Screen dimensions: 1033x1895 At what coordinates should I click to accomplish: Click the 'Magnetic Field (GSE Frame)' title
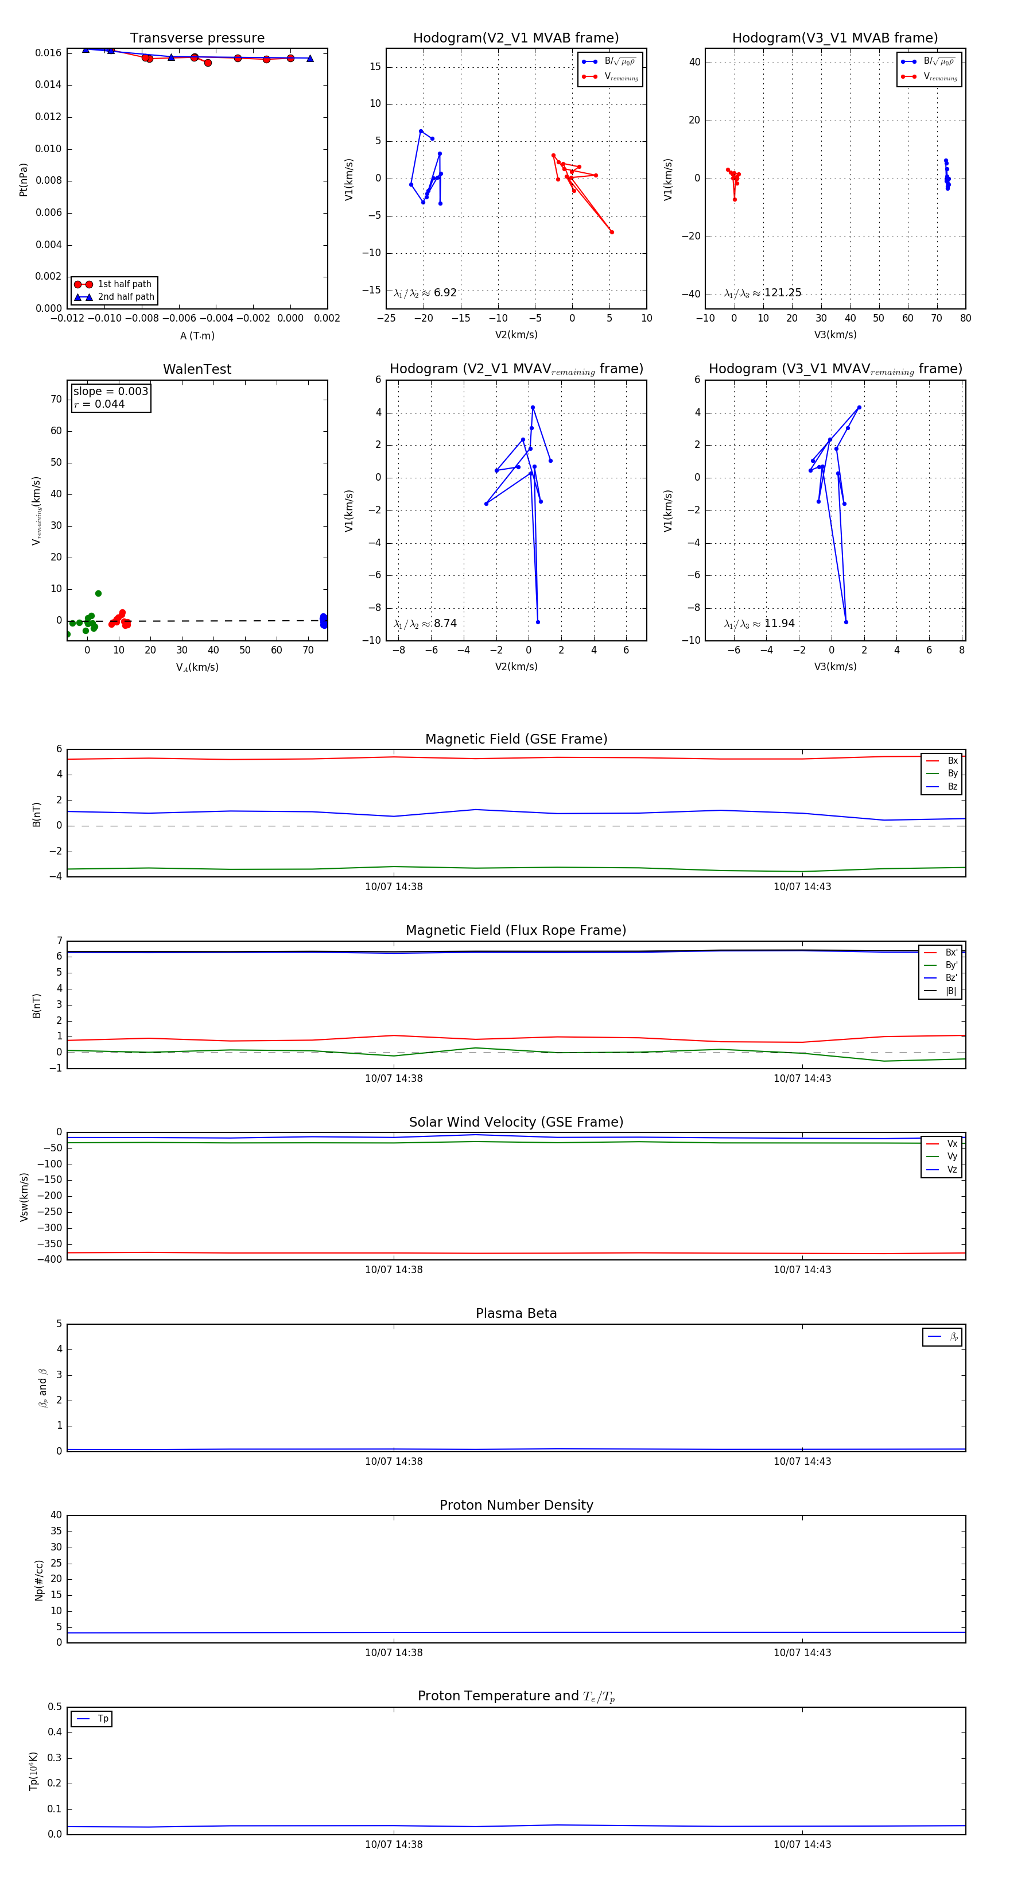coord(516,739)
